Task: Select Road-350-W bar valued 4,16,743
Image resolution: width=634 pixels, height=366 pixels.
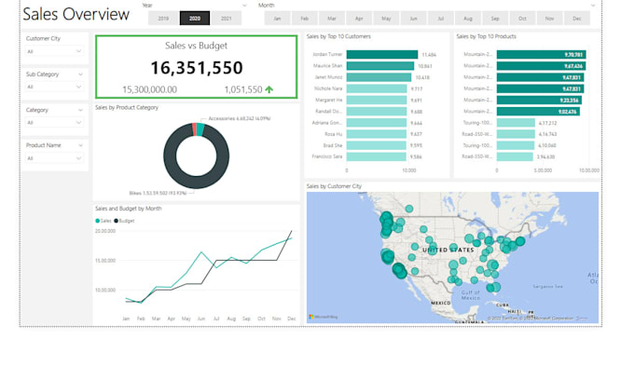Action: pos(516,134)
